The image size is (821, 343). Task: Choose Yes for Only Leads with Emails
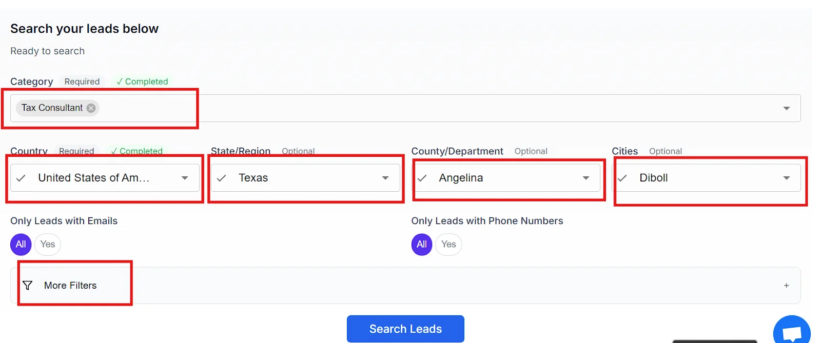point(48,245)
